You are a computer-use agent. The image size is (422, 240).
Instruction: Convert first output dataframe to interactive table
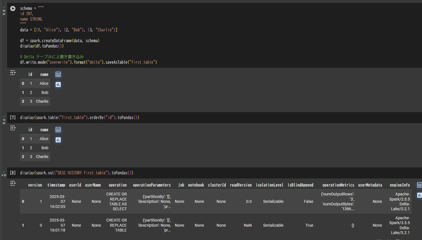tap(58, 75)
